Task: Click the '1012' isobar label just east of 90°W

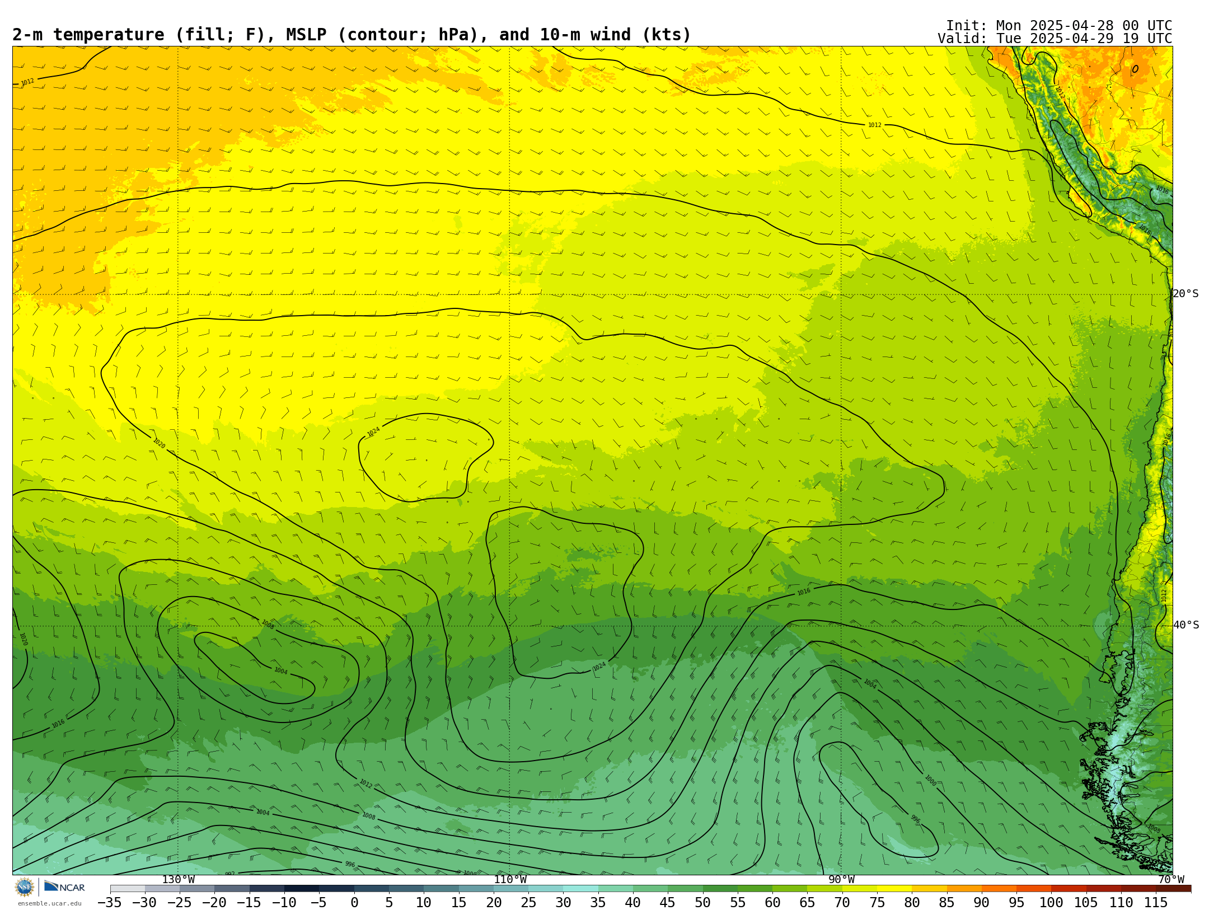Action: [x=875, y=125]
